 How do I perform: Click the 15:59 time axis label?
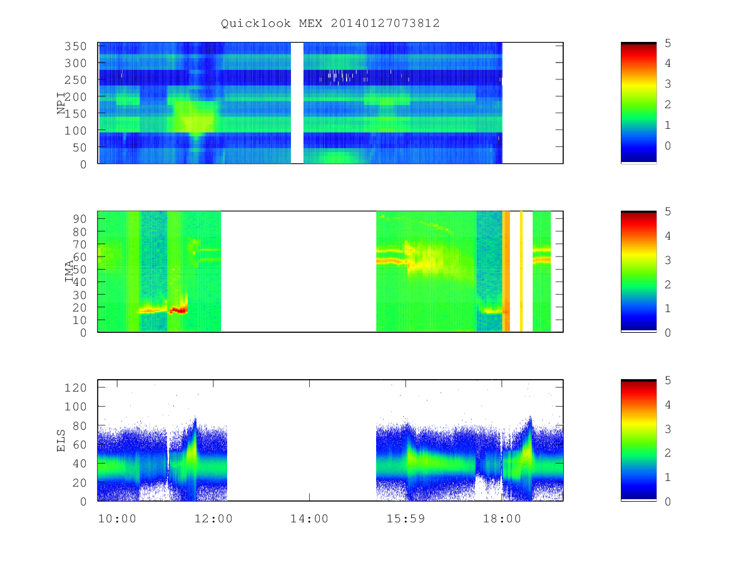[406, 519]
